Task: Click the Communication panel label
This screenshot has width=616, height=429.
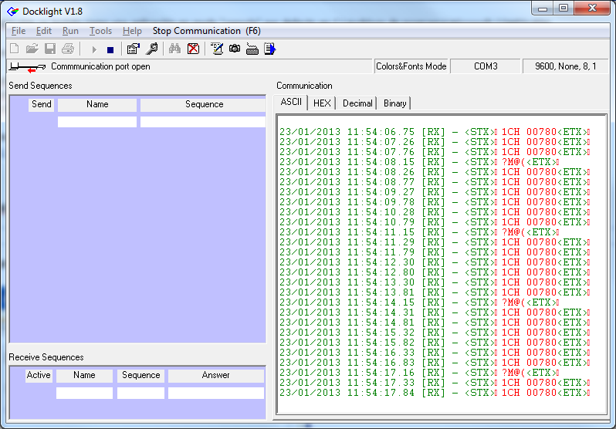Action: [x=304, y=86]
